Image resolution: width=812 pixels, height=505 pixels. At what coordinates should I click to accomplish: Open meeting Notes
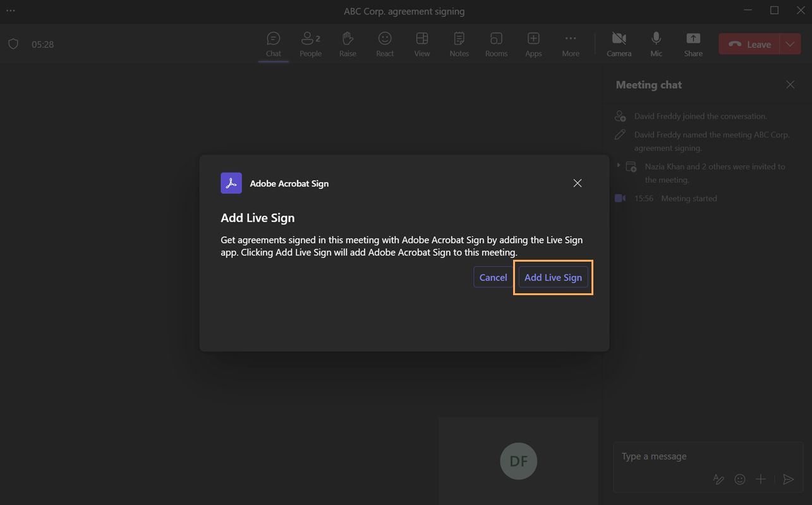[x=459, y=45]
